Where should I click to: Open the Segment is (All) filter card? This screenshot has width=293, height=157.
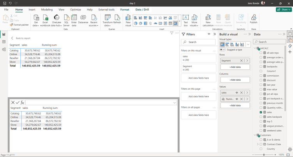[198, 68]
